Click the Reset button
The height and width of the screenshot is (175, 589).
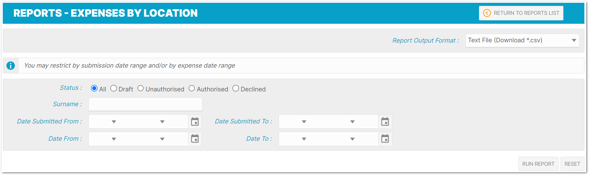[x=572, y=164]
